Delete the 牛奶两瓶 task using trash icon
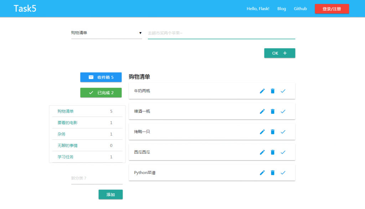This screenshot has height=209, width=365. [273, 91]
